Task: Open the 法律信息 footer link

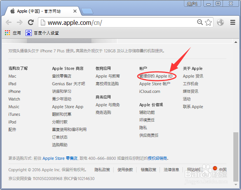Action: point(171,170)
